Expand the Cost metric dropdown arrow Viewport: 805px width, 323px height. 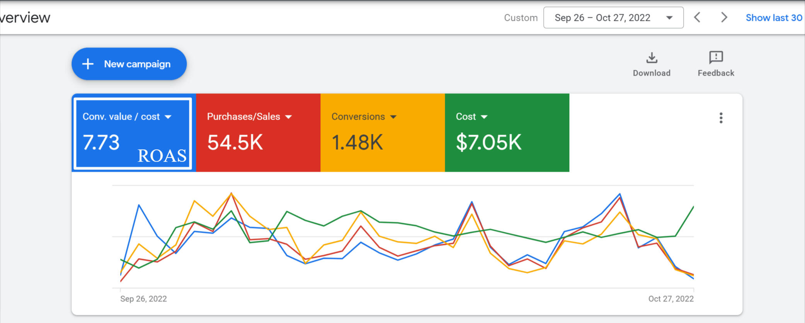click(x=484, y=117)
